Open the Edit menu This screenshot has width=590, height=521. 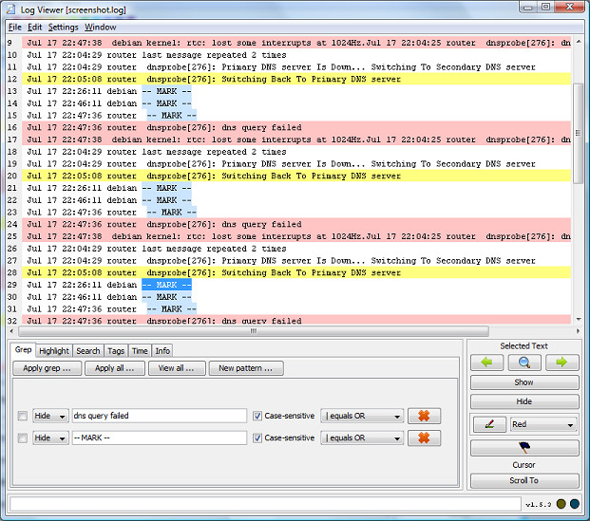34,28
